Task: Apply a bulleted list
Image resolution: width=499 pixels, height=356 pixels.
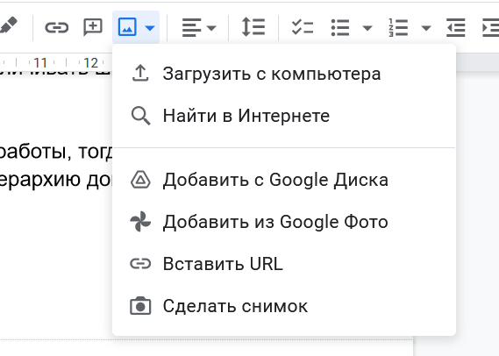Action: click(340, 27)
